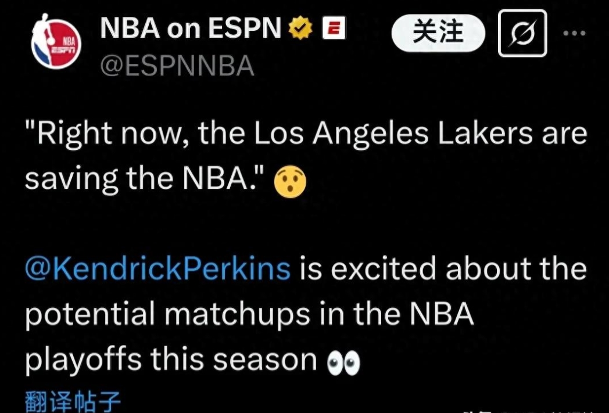Click the gold verified badge
This screenshot has width=609, height=413.
301,28
